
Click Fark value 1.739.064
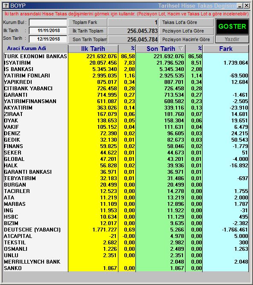pyautogui.click(x=235, y=63)
